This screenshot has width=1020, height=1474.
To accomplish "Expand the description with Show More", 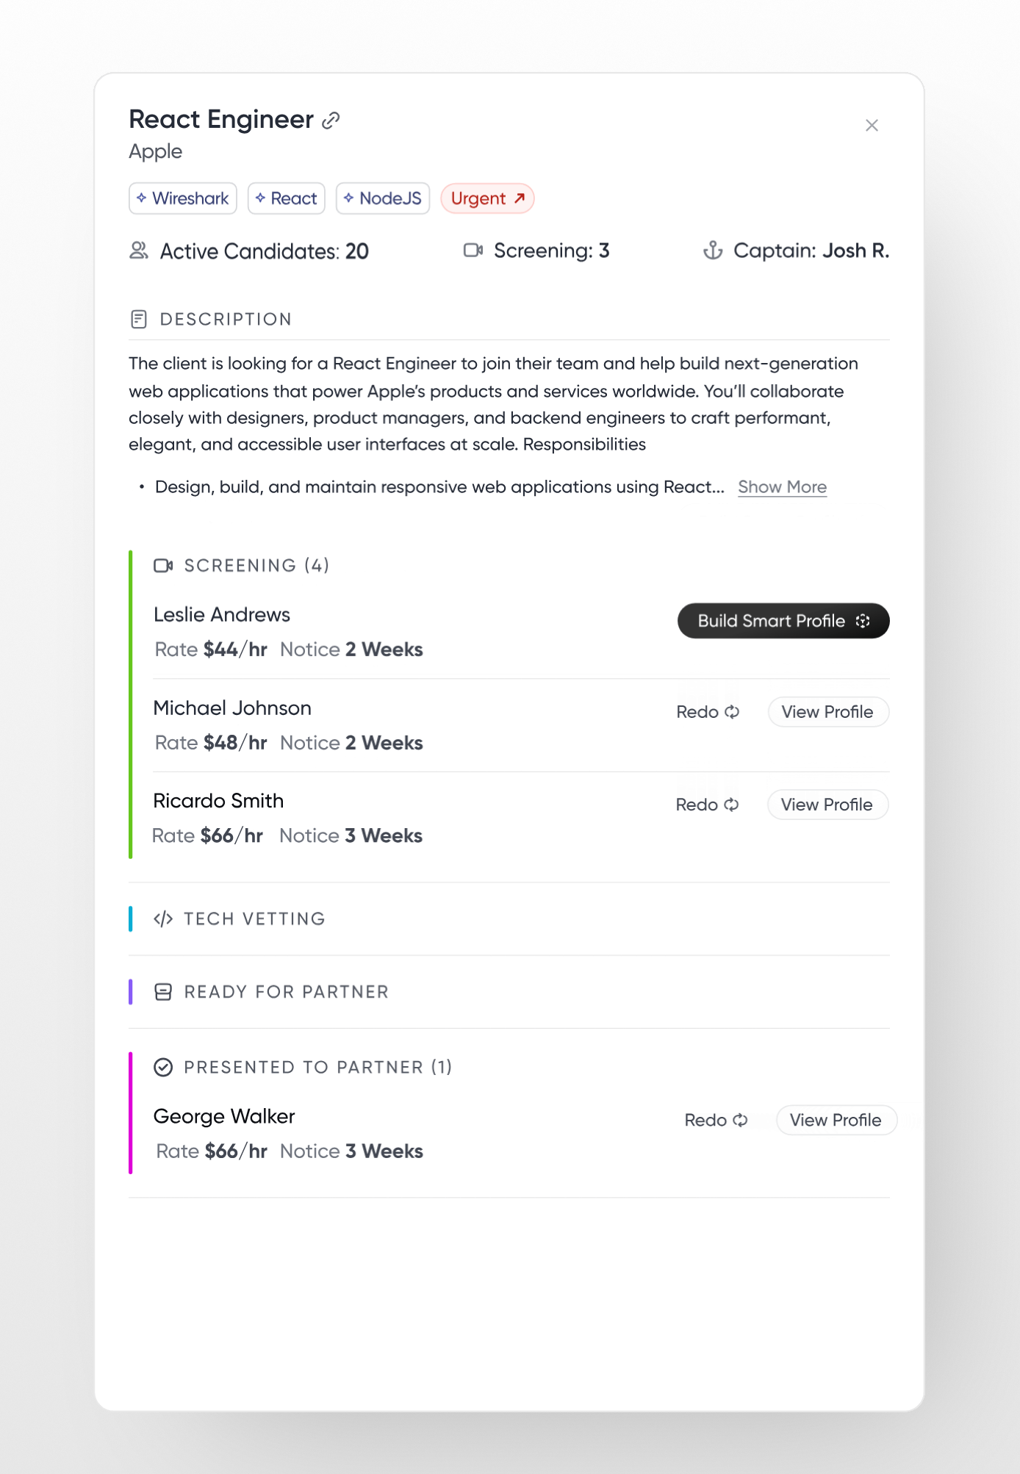I will click(782, 486).
